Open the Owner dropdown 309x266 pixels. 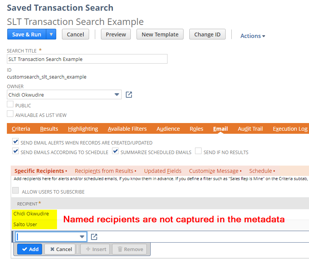pos(118,94)
